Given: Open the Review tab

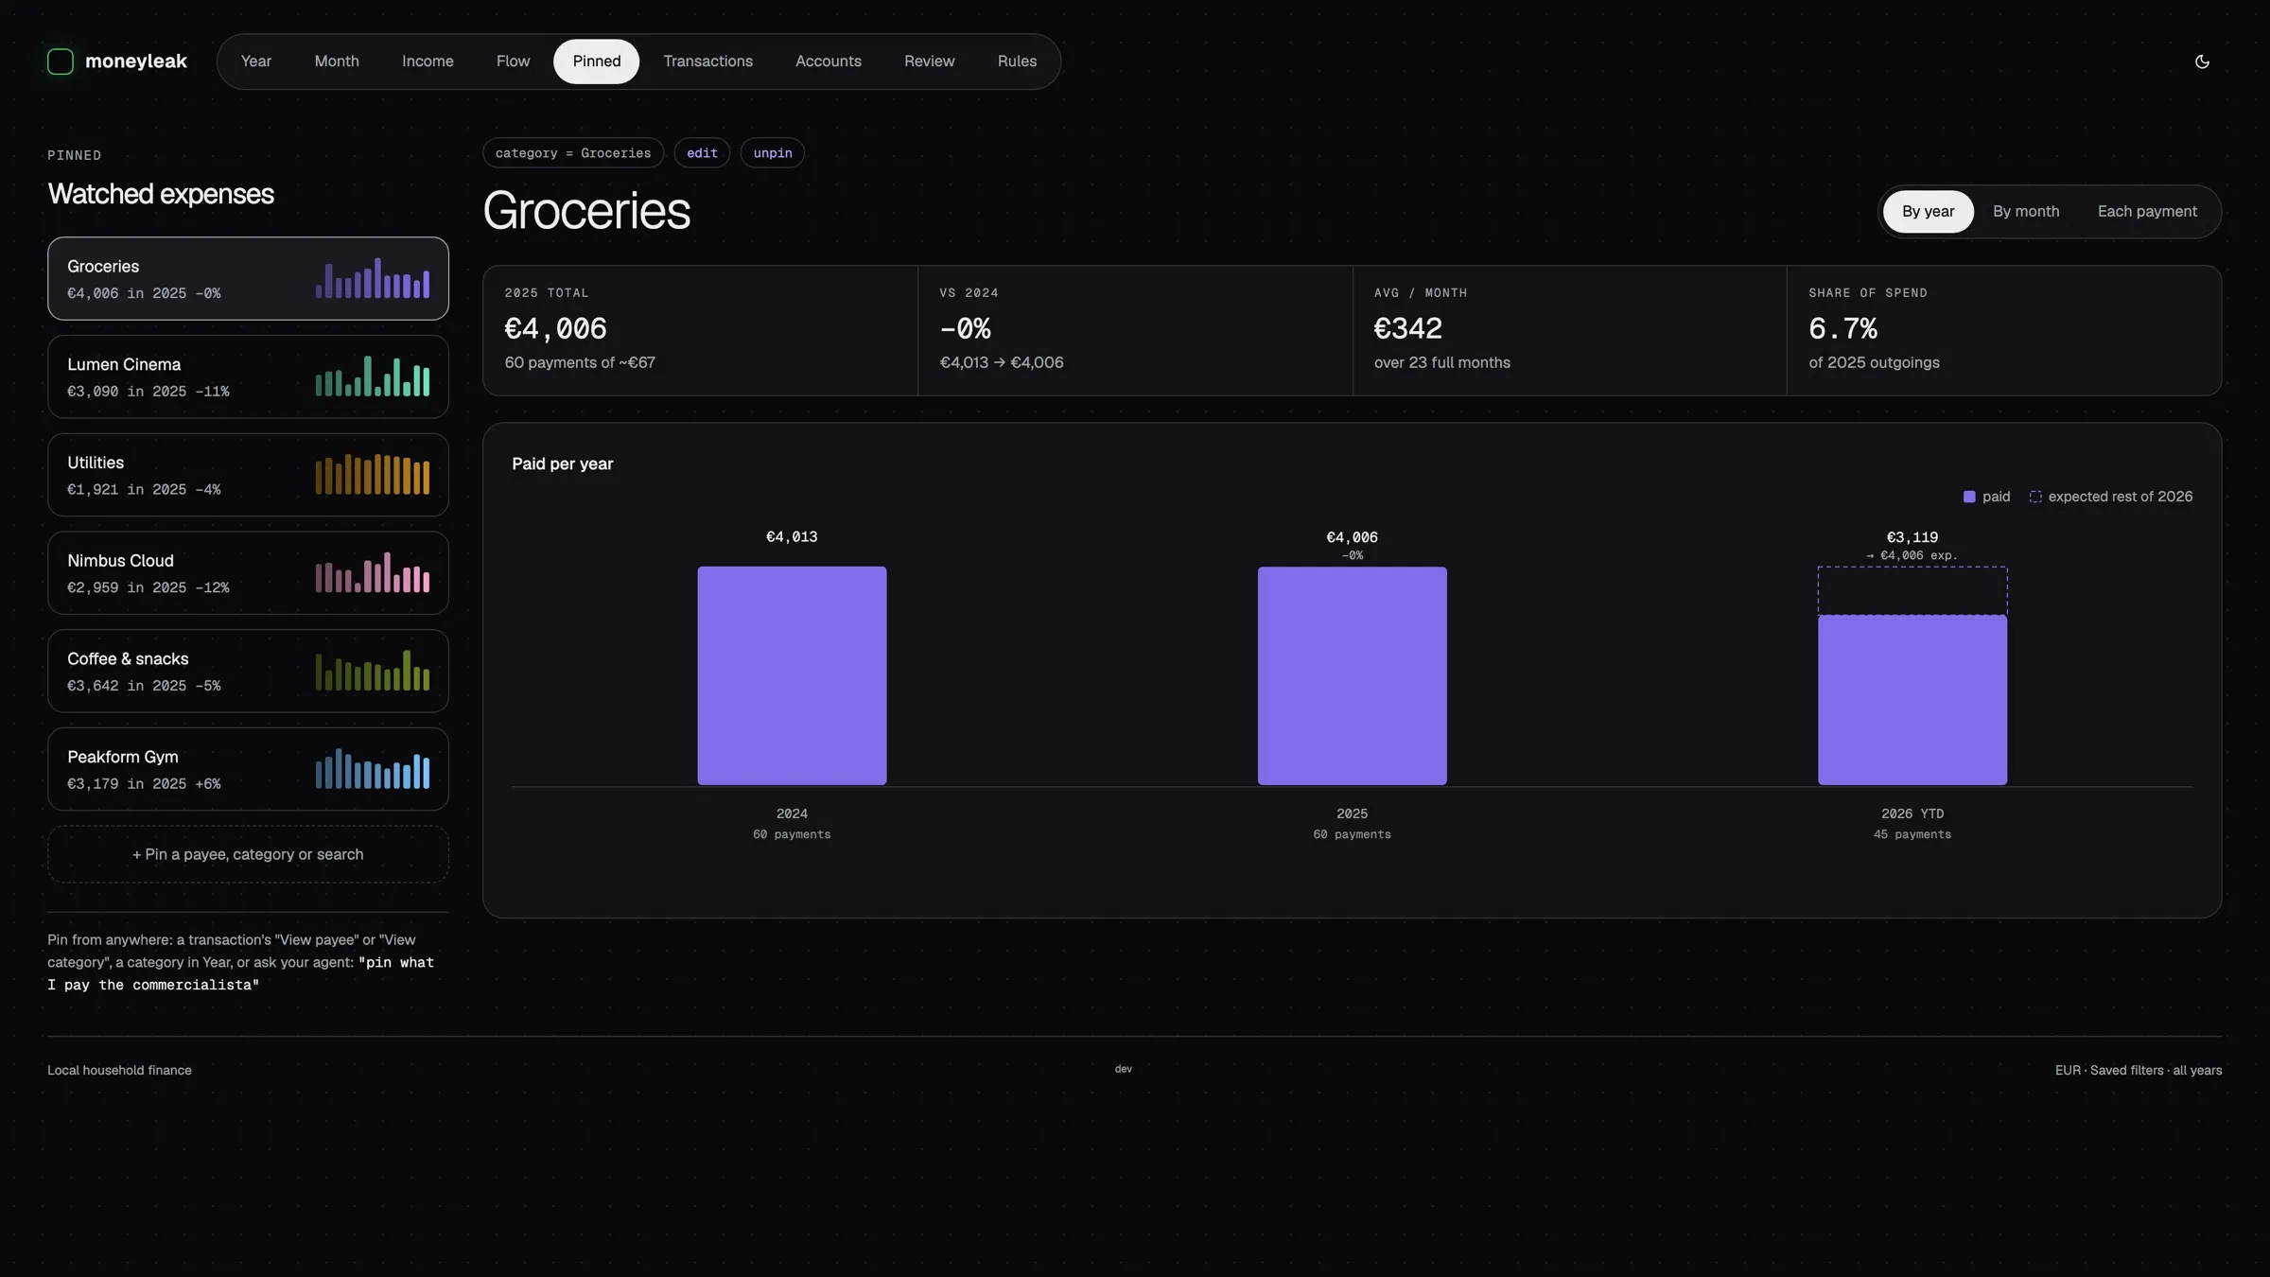Looking at the screenshot, I should point(929,61).
